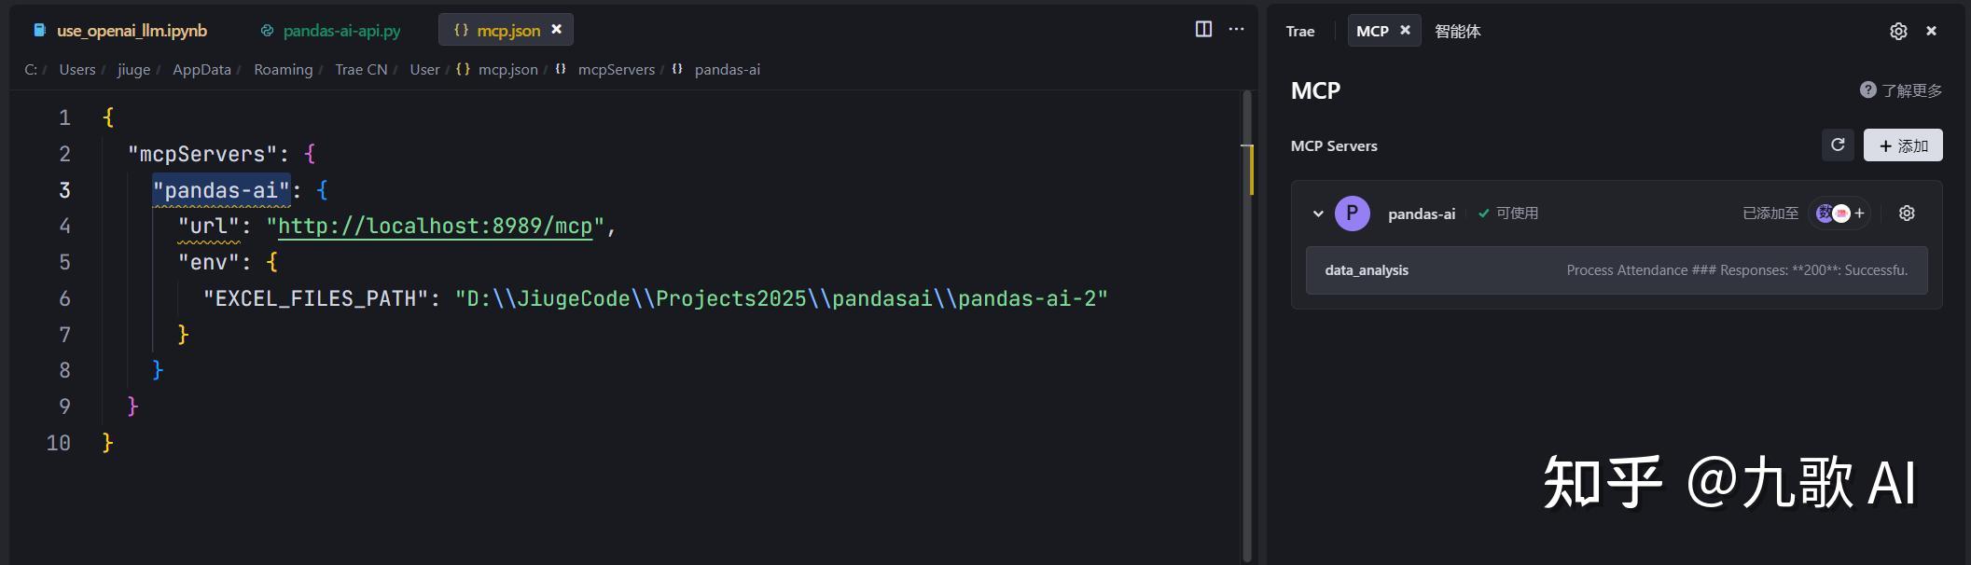Collapse the pandas-ai server entry
Screen dimensions: 1971x565
(1318, 214)
